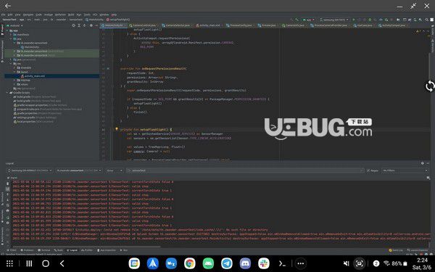Collapse the app module in project tree
Image resolution: width=435 pixels, height=272 pixels.
(7, 30)
